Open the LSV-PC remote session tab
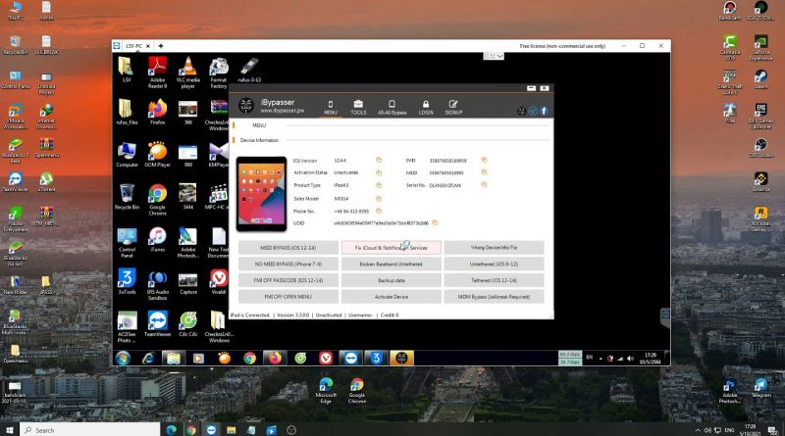 tap(133, 45)
